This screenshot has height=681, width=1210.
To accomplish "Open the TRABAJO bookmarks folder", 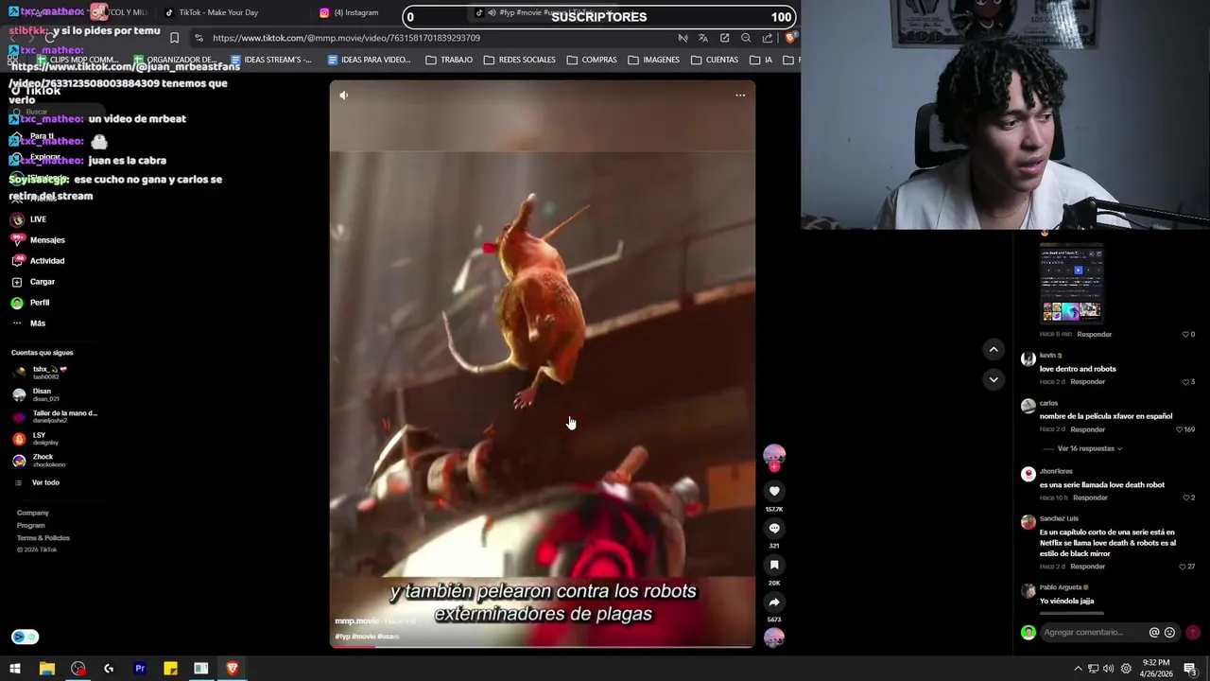I will 449,60.
